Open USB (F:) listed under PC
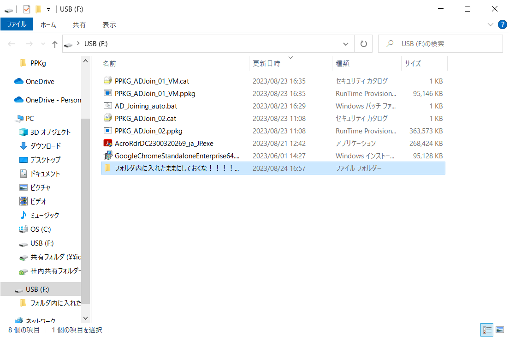 [x=42, y=243]
